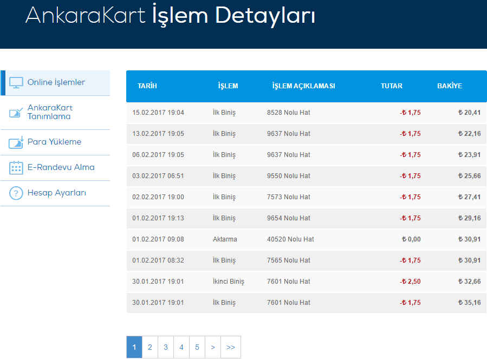Screen dimensions: 487x359
Task: Click the next page '>' button
Action: [x=213, y=347]
